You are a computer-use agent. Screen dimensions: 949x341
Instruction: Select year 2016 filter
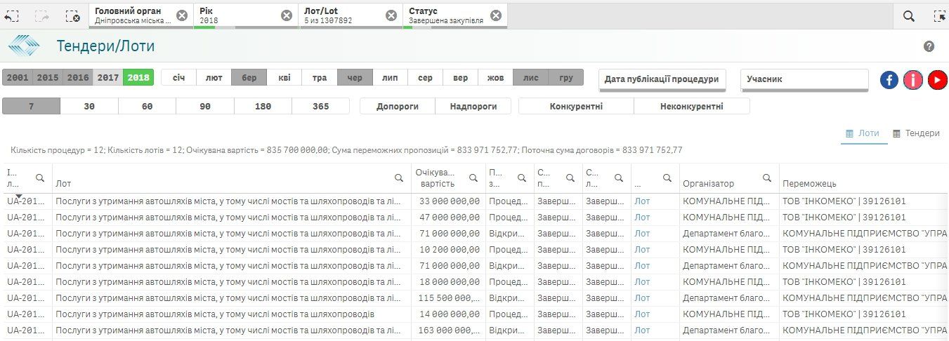tap(78, 78)
